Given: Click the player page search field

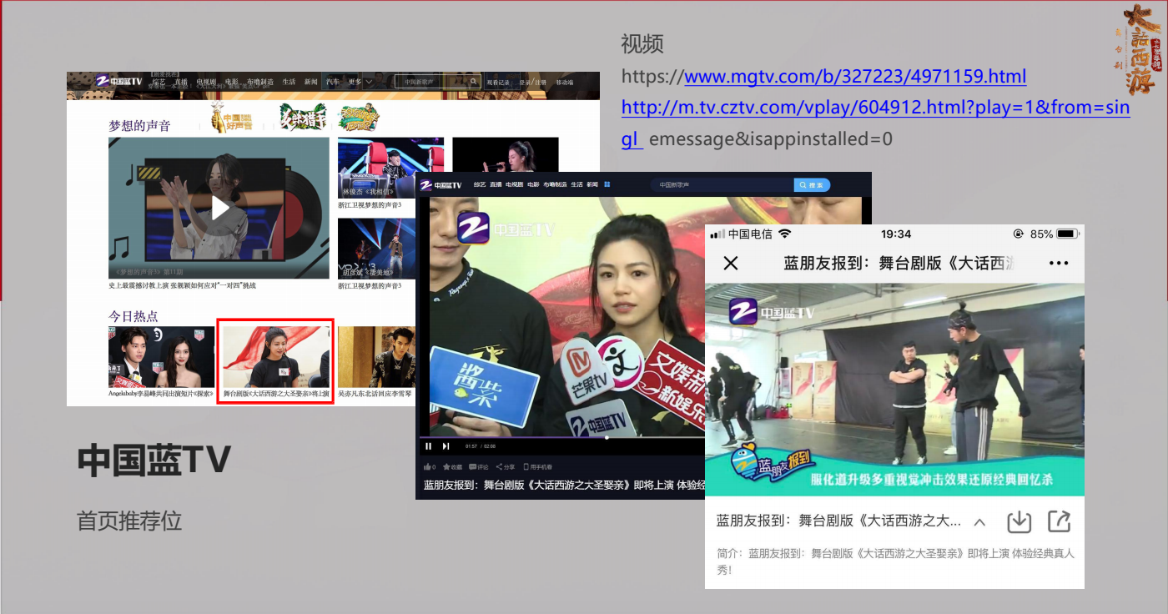Looking at the screenshot, I should 722,184.
